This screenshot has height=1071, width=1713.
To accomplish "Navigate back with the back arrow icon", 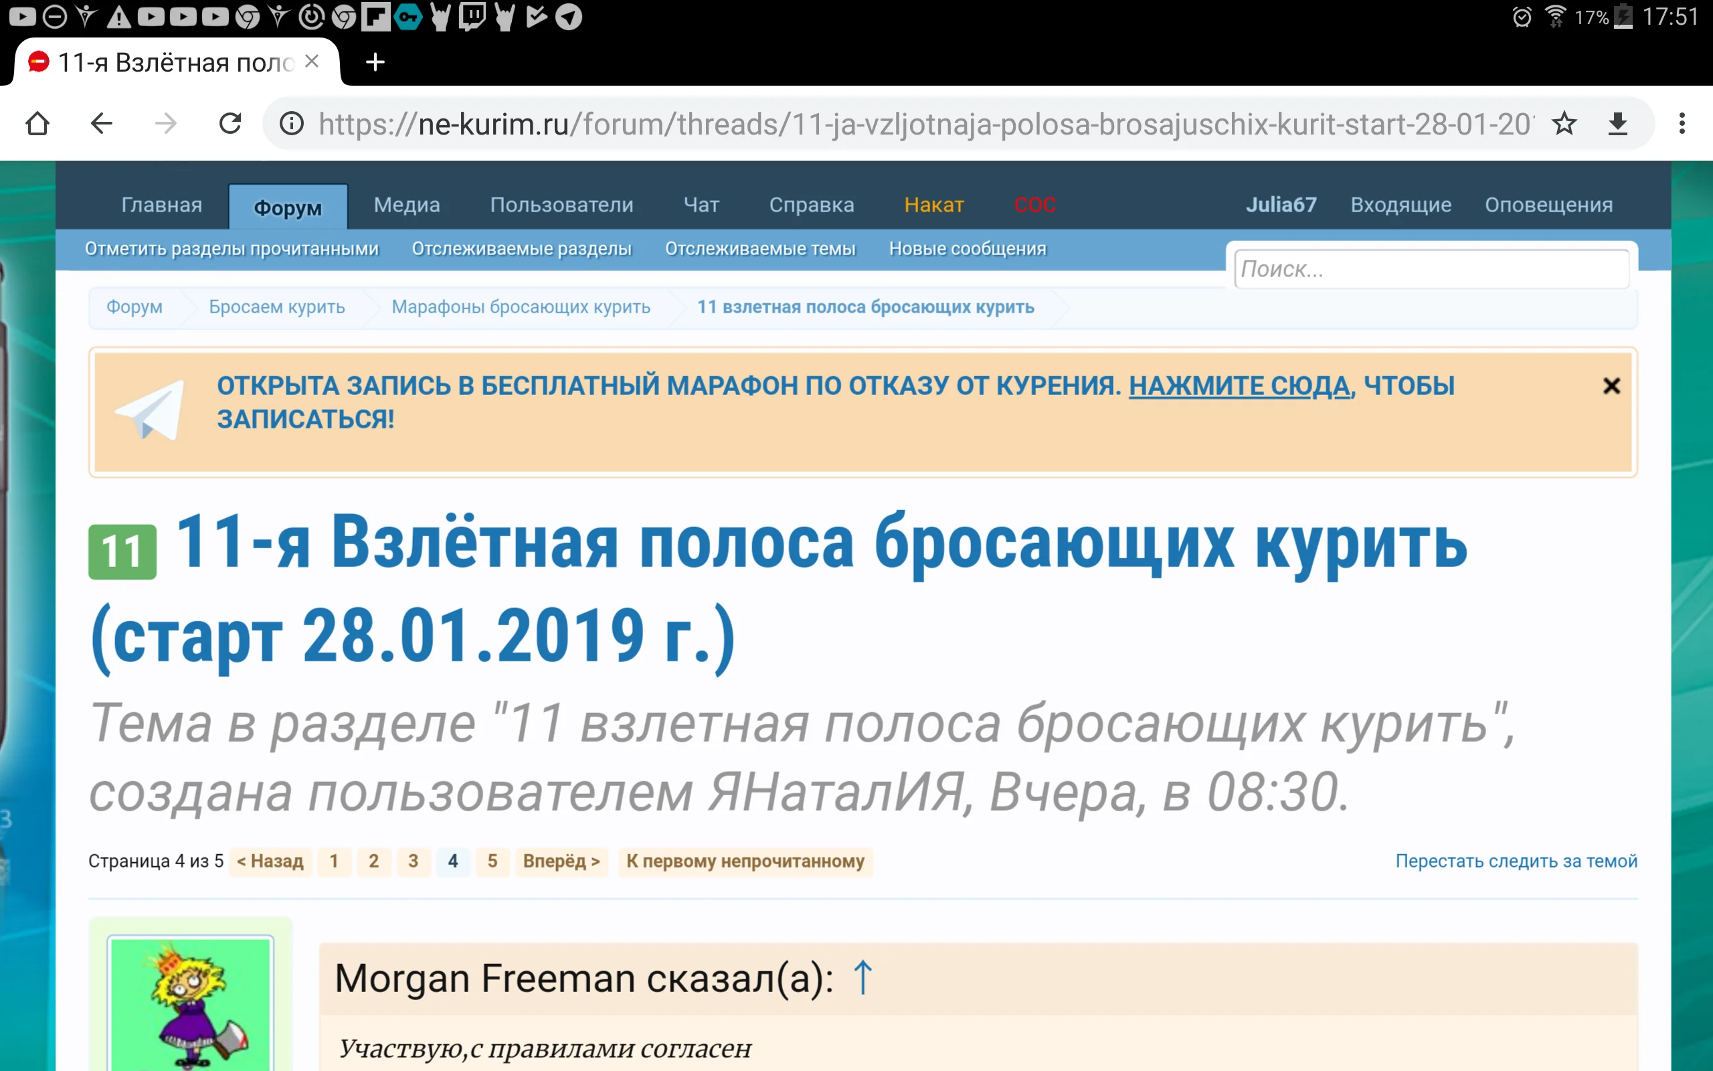I will pos(102,123).
